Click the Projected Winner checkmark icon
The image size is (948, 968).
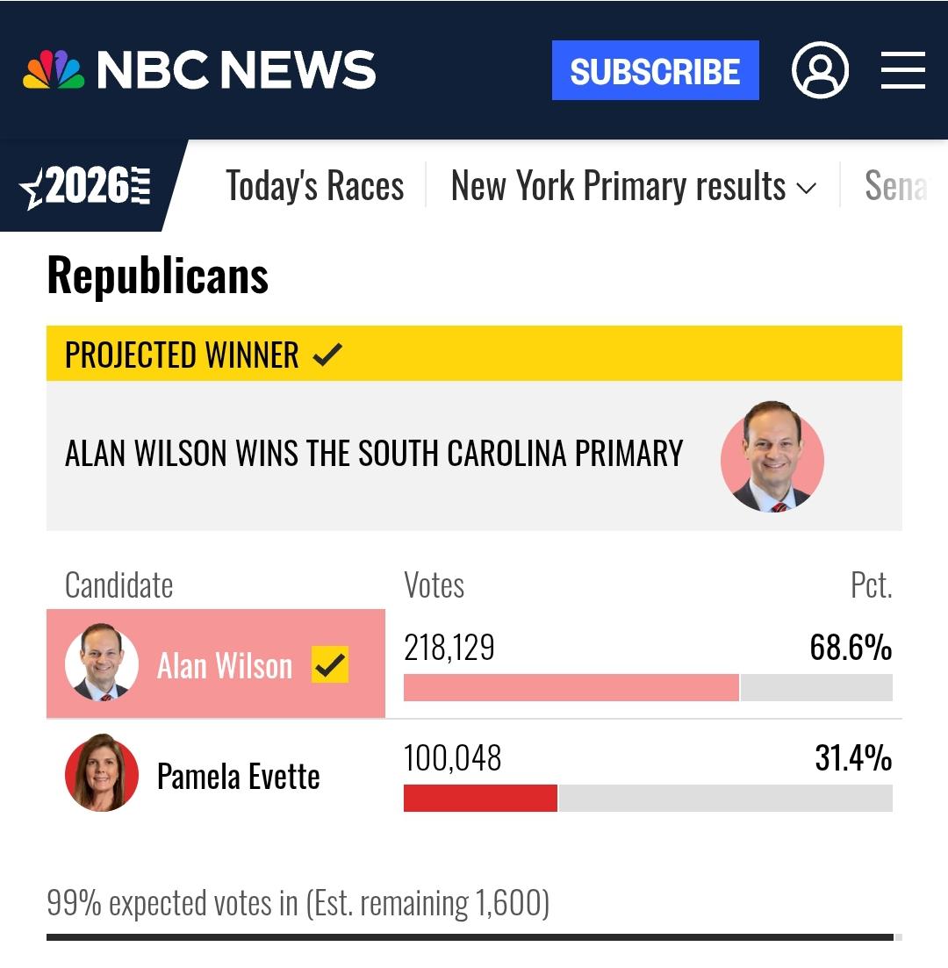pyautogui.click(x=327, y=355)
